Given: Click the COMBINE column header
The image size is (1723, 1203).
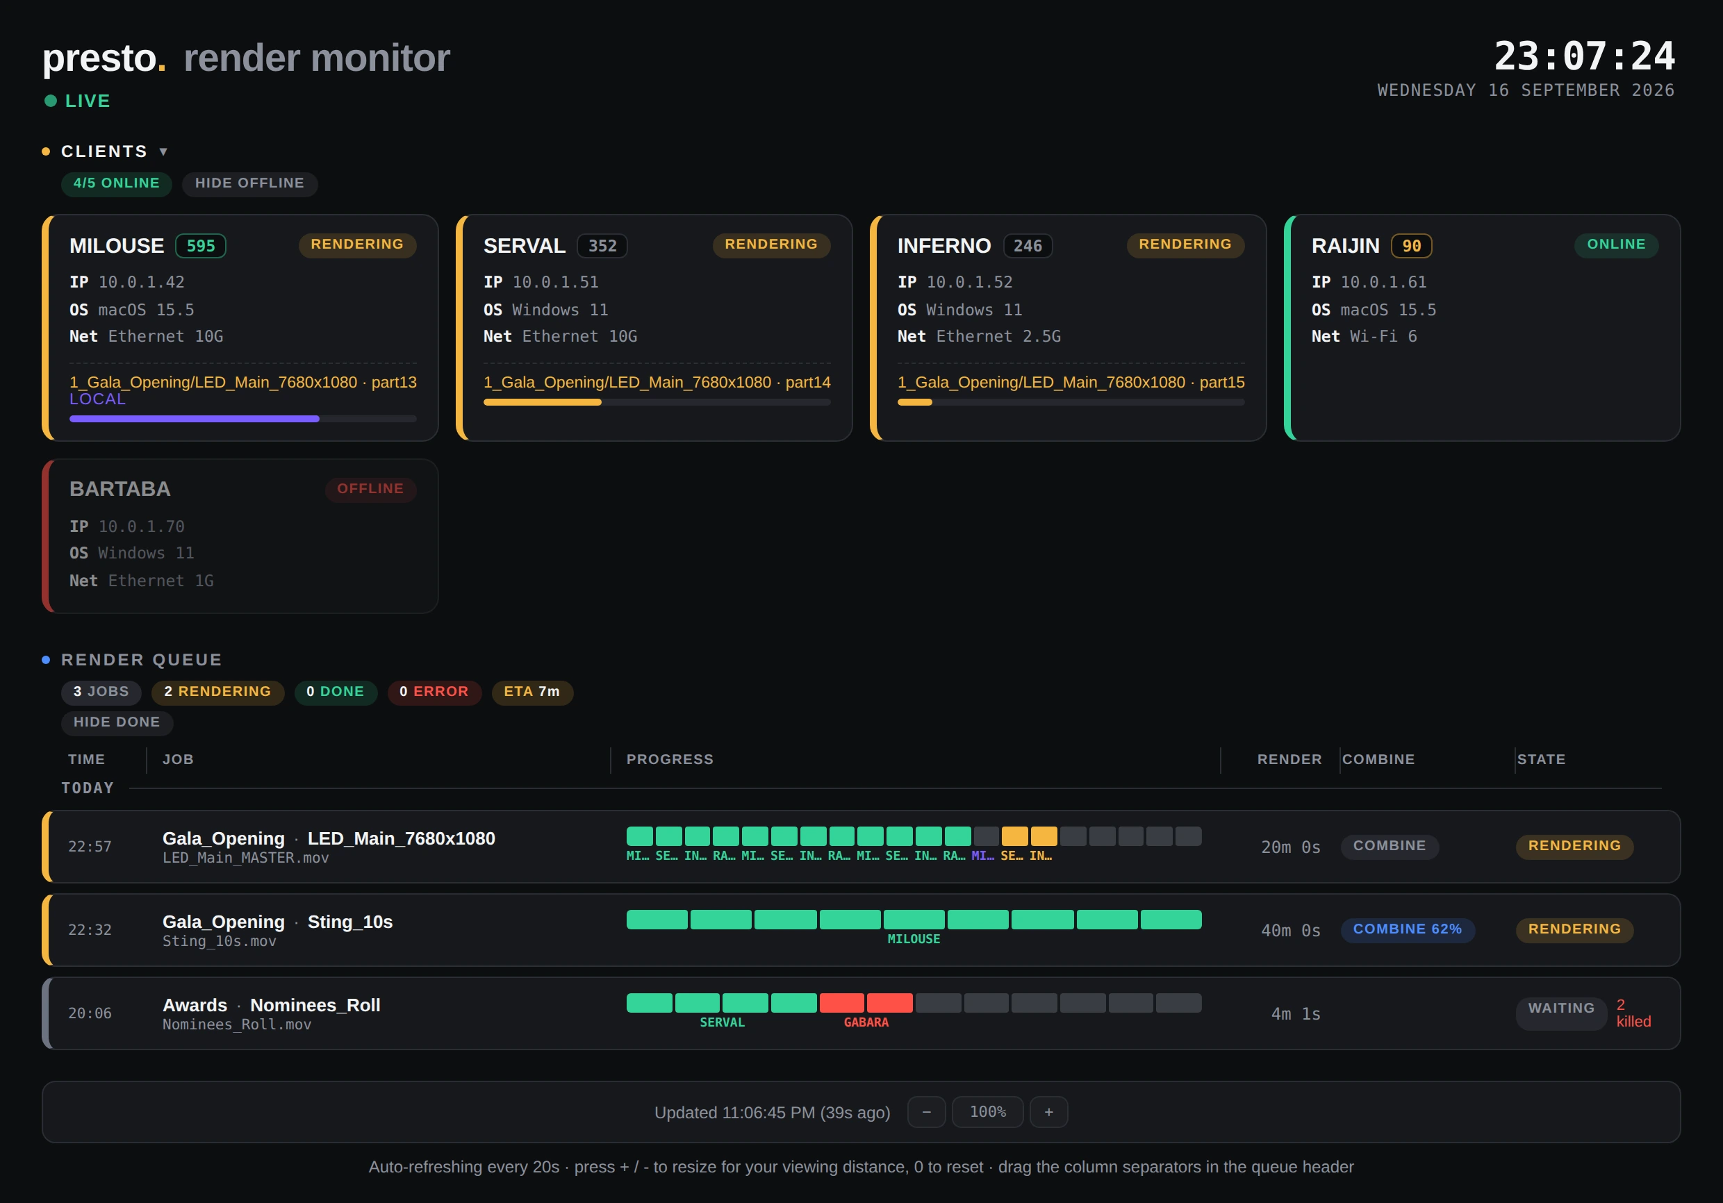Looking at the screenshot, I should point(1378,759).
